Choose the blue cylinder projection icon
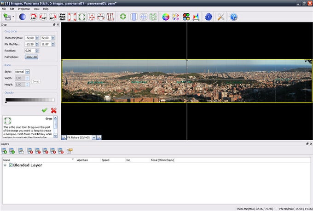This screenshot has width=313, height=211. pyautogui.click(x=134, y=17)
